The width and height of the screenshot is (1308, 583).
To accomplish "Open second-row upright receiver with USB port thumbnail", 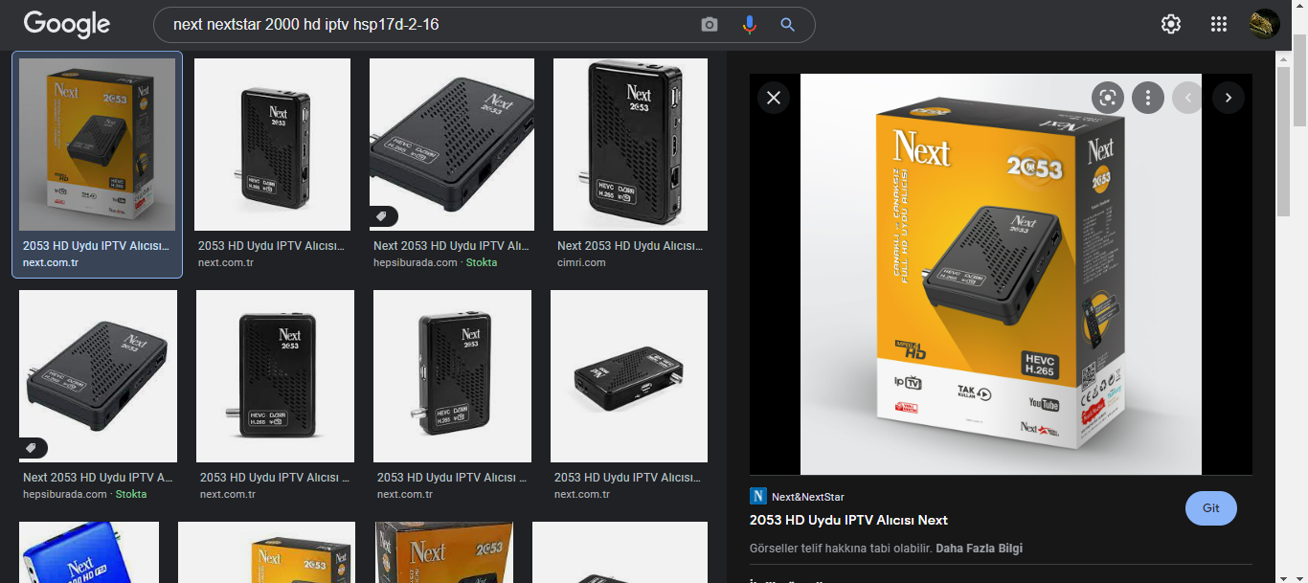I will [x=452, y=376].
